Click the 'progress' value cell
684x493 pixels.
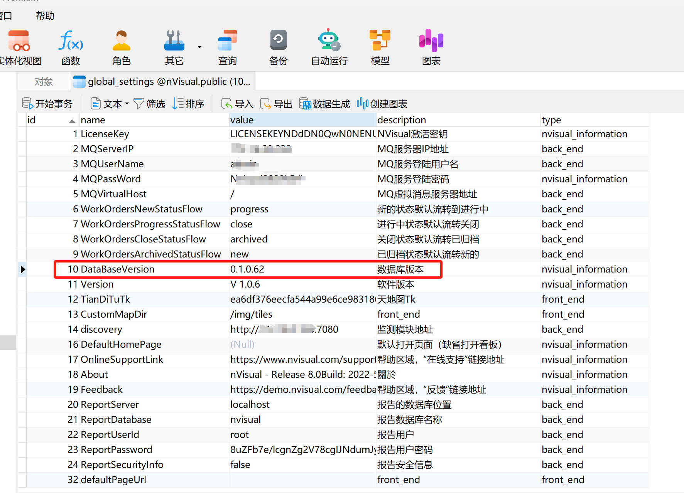coord(303,209)
